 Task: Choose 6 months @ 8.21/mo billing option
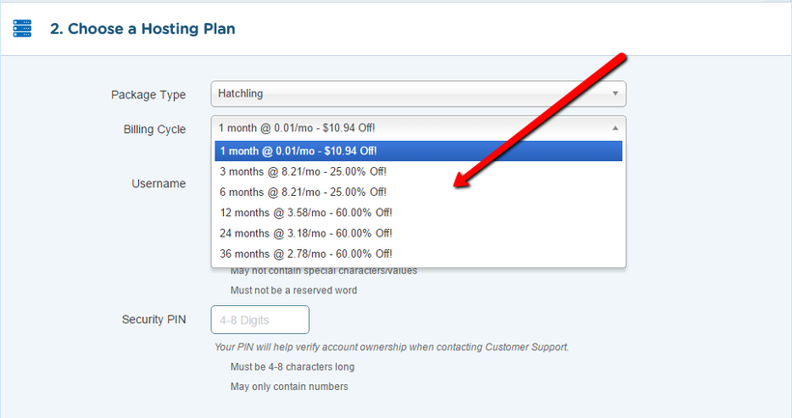tap(418, 192)
